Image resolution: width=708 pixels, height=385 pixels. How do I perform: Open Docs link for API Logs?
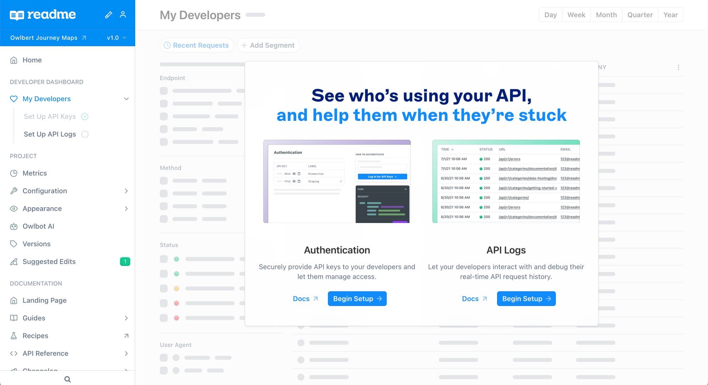[471, 298]
